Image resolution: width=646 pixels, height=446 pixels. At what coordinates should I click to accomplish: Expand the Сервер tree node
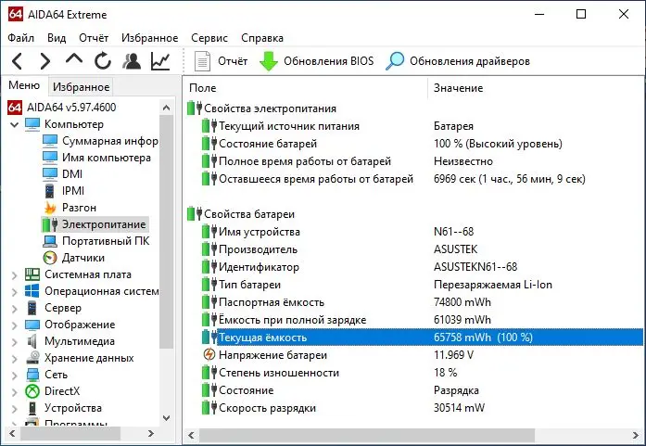(14, 309)
